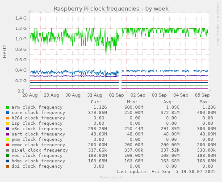Click the '05 Sep' x-axis date label
This screenshot has width=222, height=182.
(x=202, y=95)
